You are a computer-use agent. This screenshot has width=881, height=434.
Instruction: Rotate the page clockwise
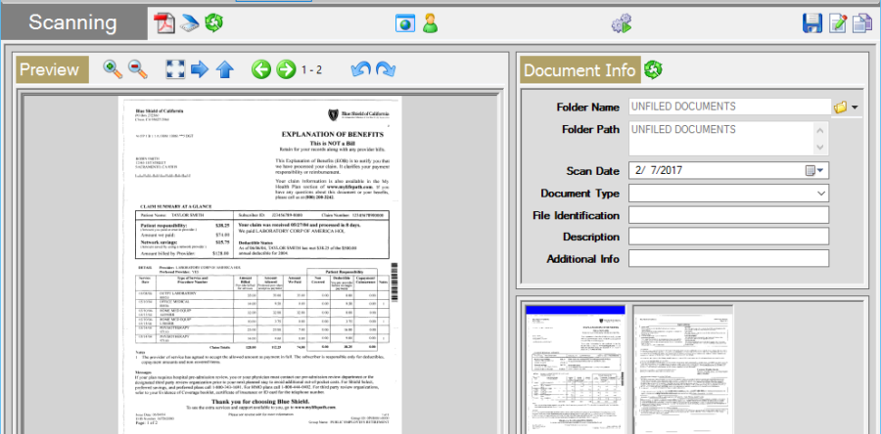386,69
